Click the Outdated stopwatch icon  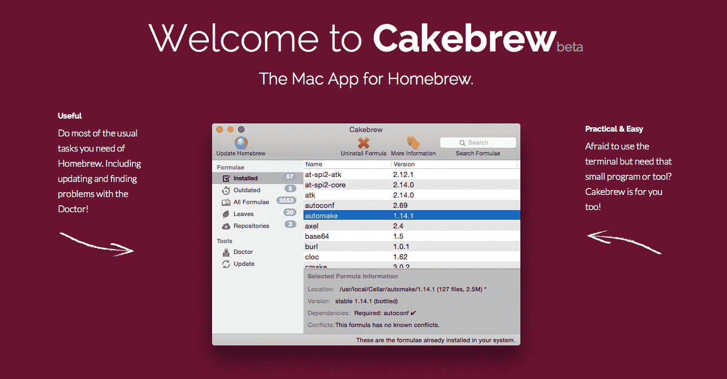[x=226, y=190]
